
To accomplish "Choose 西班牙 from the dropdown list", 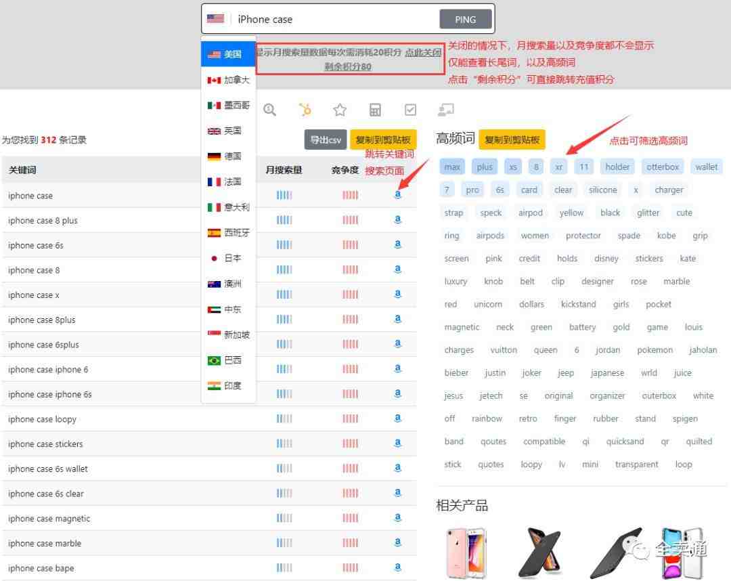I will click(229, 232).
